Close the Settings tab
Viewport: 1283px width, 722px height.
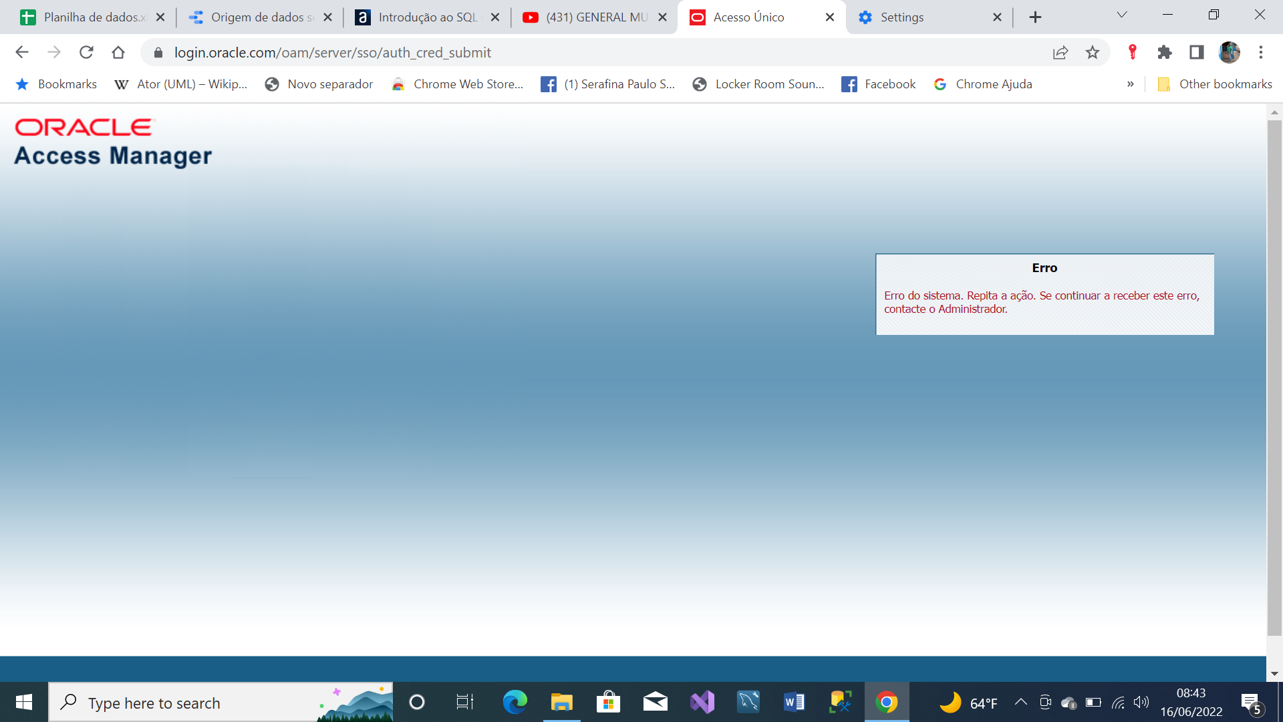pos(998,17)
